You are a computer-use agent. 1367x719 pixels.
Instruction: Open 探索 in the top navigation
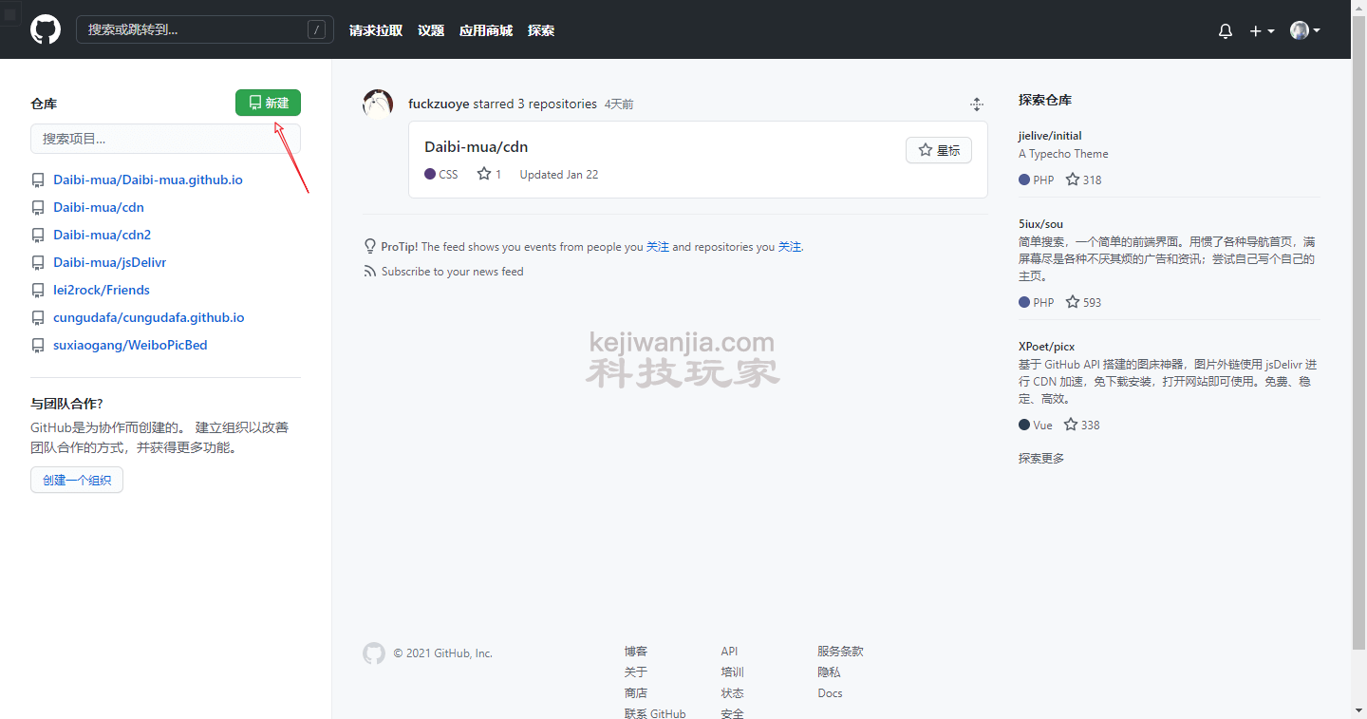coord(541,30)
